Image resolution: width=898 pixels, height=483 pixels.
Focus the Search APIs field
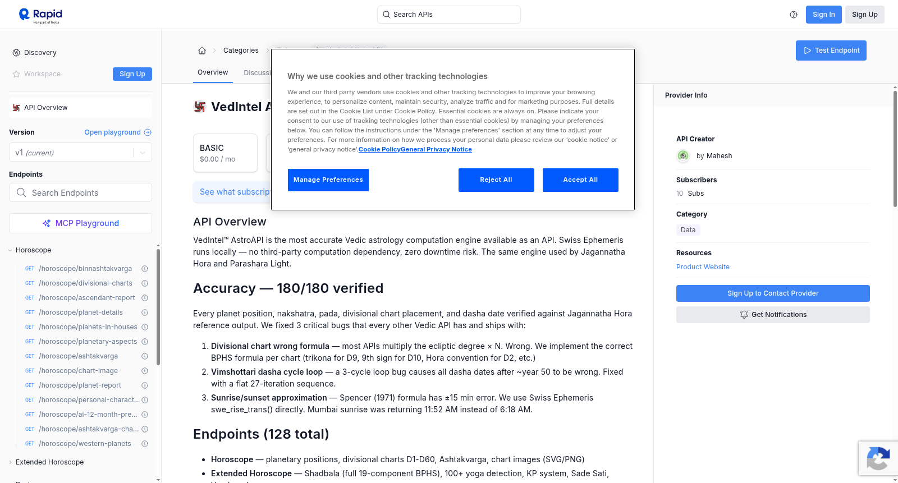pyautogui.click(x=449, y=15)
